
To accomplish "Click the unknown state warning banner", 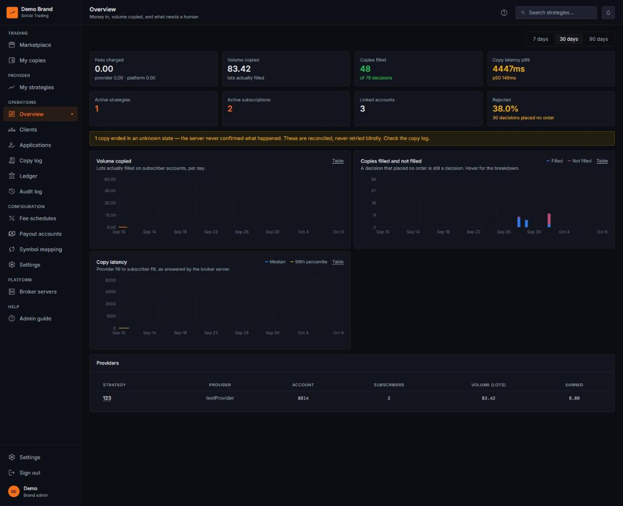I will tap(352, 138).
